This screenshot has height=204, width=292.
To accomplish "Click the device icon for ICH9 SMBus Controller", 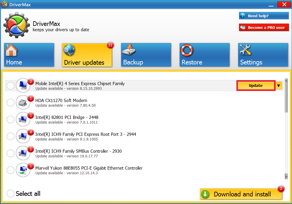I will pos(23,153).
